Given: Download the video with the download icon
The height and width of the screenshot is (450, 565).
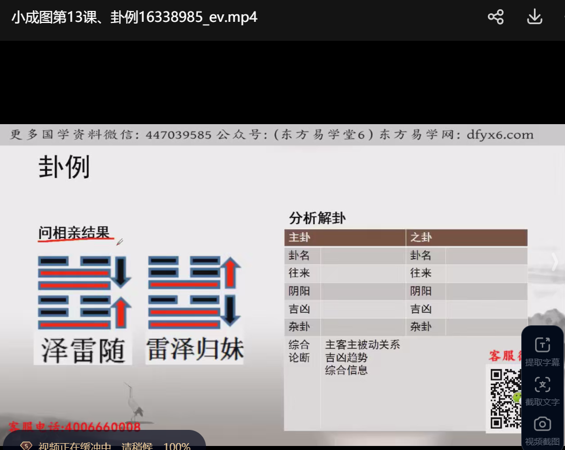Looking at the screenshot, I should pos(535,17).
